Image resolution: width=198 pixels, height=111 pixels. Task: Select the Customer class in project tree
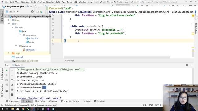pos(34,39)
